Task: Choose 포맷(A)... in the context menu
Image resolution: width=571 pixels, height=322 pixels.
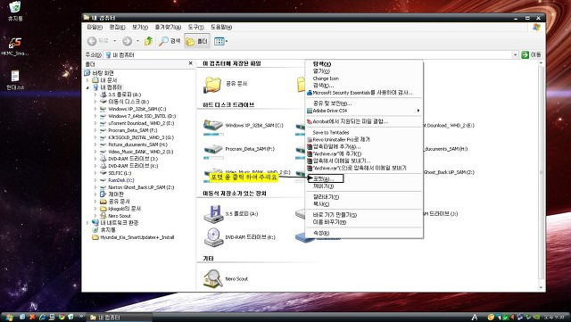Action: [x=325, y=178]
